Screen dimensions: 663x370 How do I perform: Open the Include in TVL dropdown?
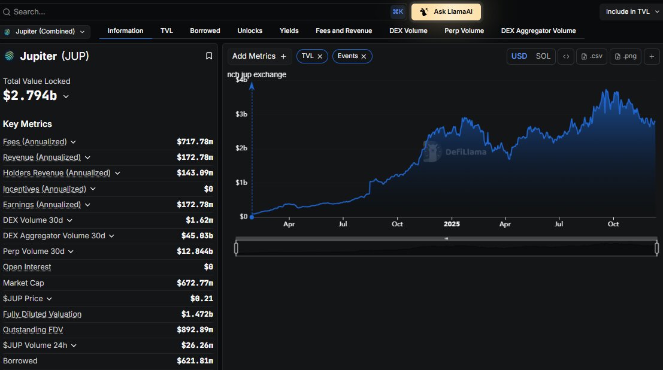[x=631, y=11]
